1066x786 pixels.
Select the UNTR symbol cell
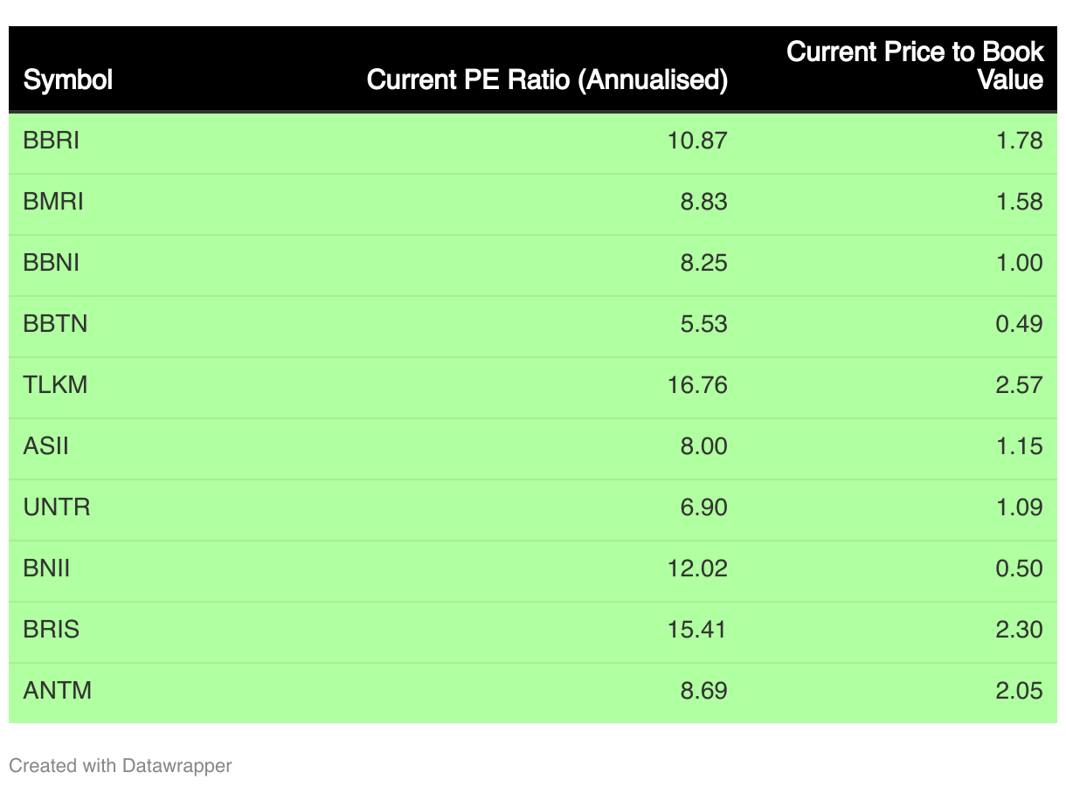57,507
